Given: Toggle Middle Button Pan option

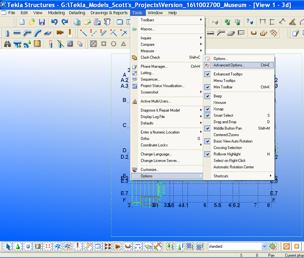Looking at the screenshot, I should click(239, 128).
